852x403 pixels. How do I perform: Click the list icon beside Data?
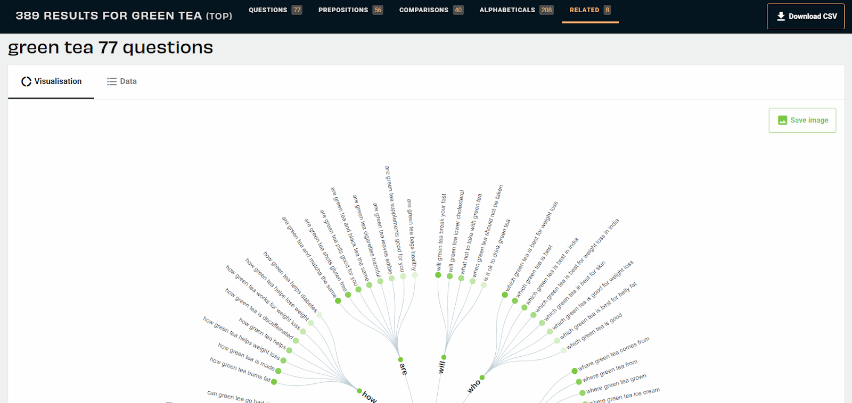point(111,81)
